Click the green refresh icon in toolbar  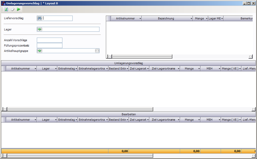tap(6, 9)
